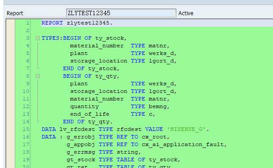Click g_errobj on line 16

pyautogui.click(x=81, y=137)
